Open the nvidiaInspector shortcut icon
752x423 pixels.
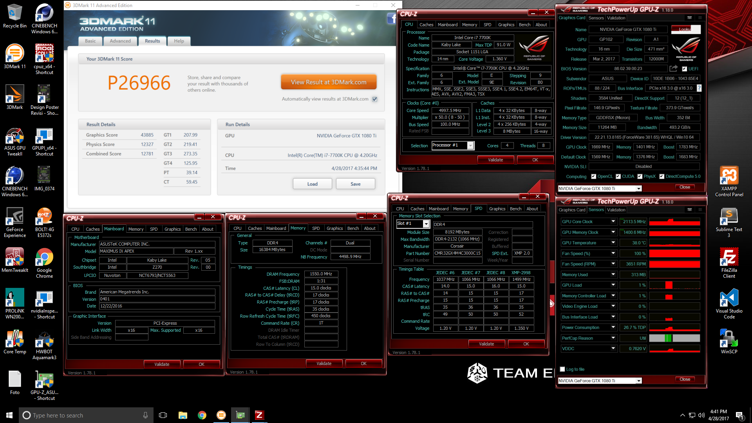(44, 304)
